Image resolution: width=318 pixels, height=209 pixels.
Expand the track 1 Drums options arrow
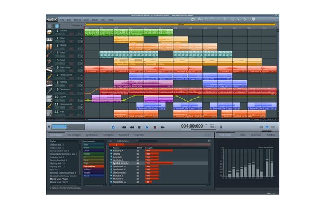82,31
